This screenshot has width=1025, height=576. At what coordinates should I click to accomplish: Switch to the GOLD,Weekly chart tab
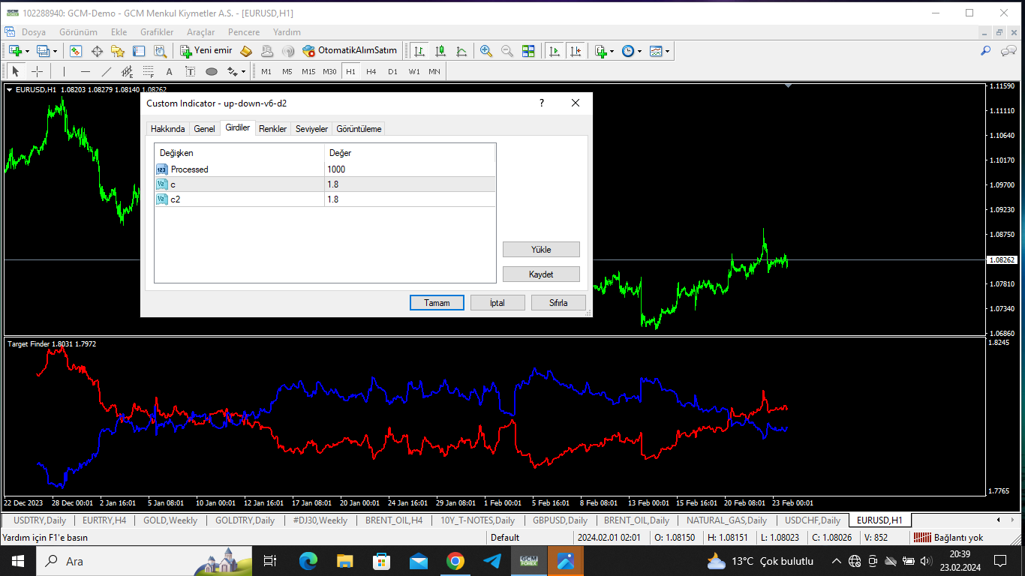pyautogui.click(x=170, y=520)
